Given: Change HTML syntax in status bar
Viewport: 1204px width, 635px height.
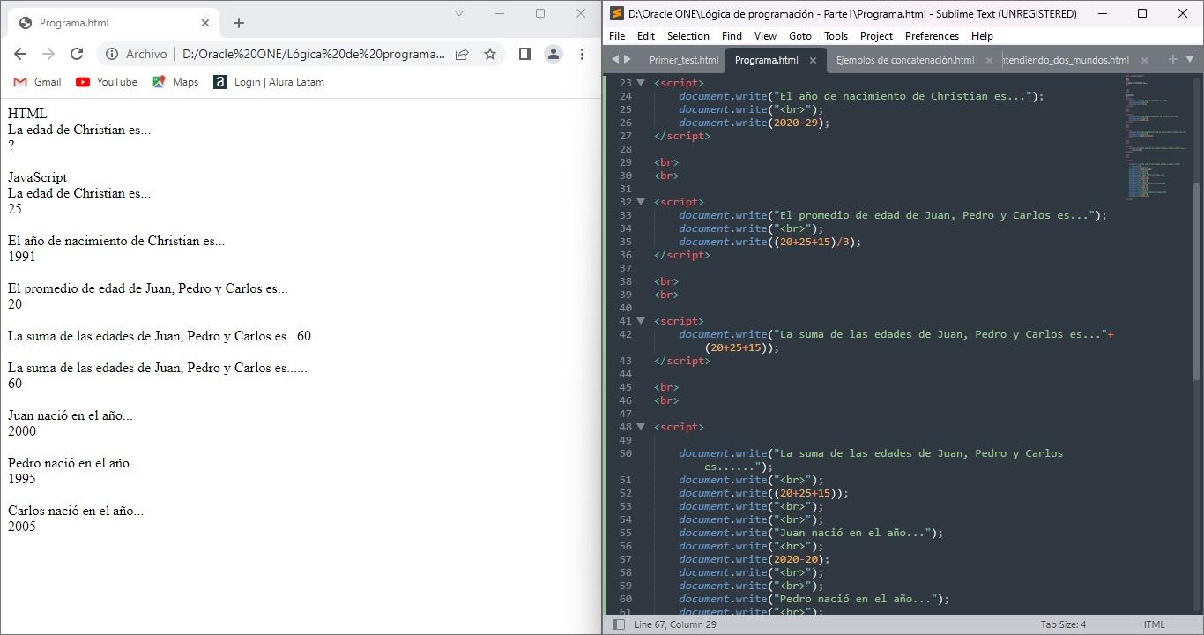Looking at the screenshot, I should (1152, 624).
